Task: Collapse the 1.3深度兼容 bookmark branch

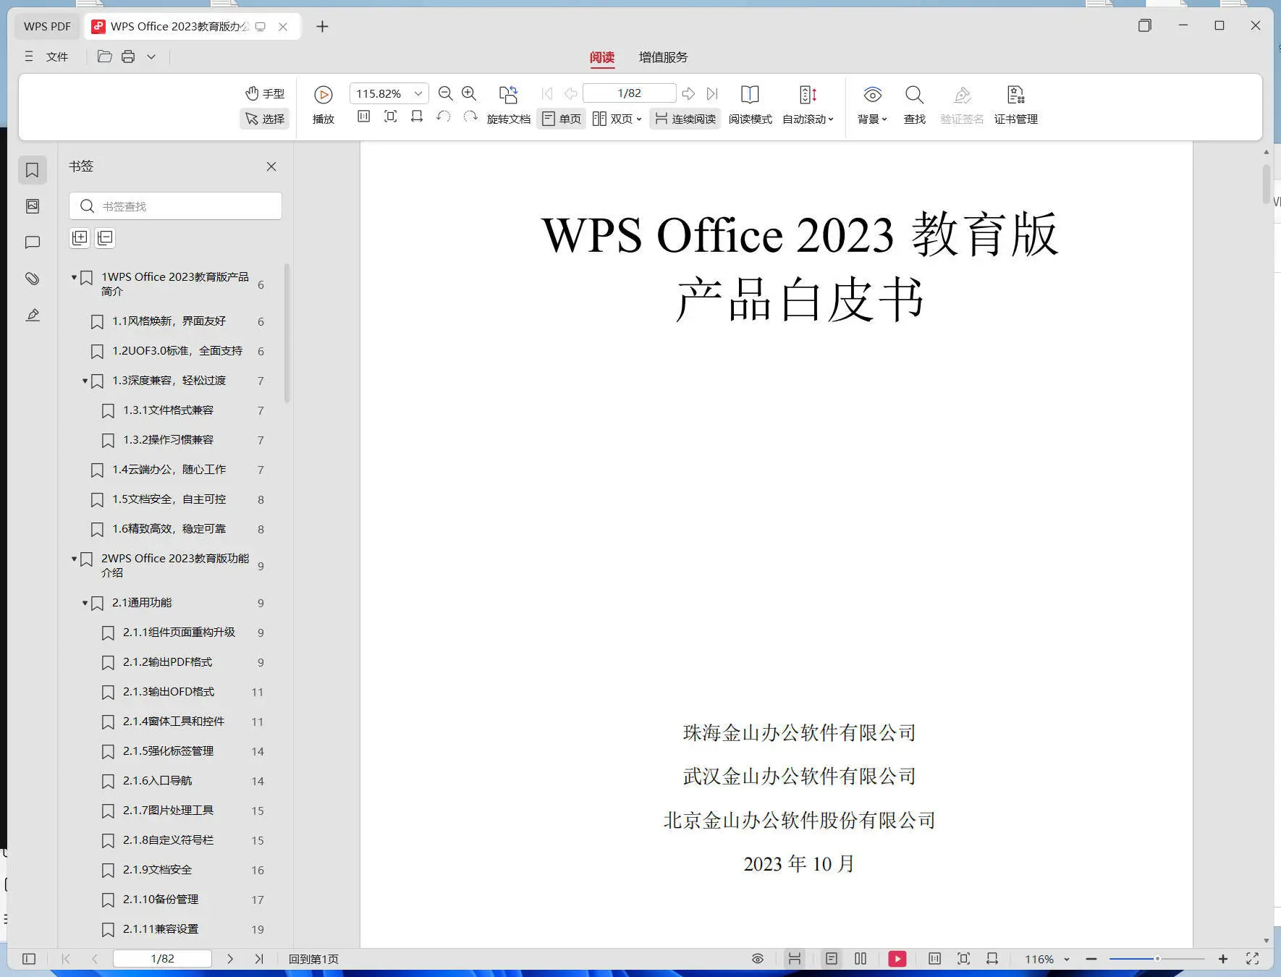Action: pyautogui.click(x=85, y=381)
